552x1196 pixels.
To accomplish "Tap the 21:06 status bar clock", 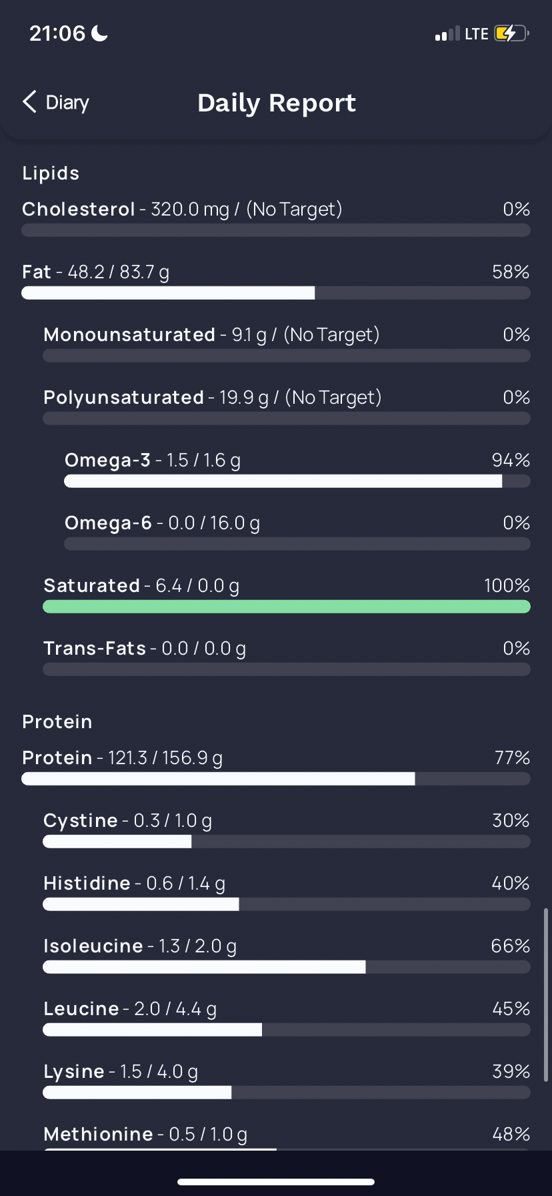I will pyautogui.click(x=57, y=33).
